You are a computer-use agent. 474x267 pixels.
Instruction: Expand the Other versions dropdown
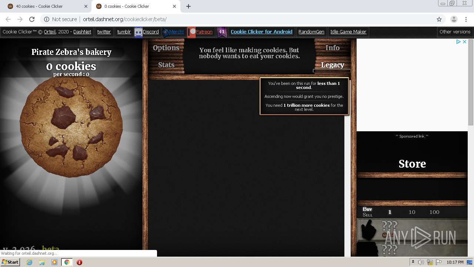pos(455,32)
